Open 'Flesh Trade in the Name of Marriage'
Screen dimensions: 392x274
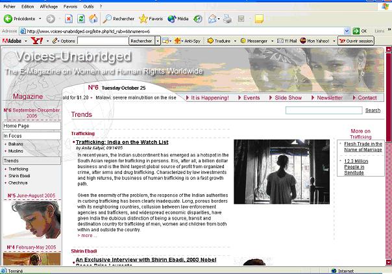363,147
